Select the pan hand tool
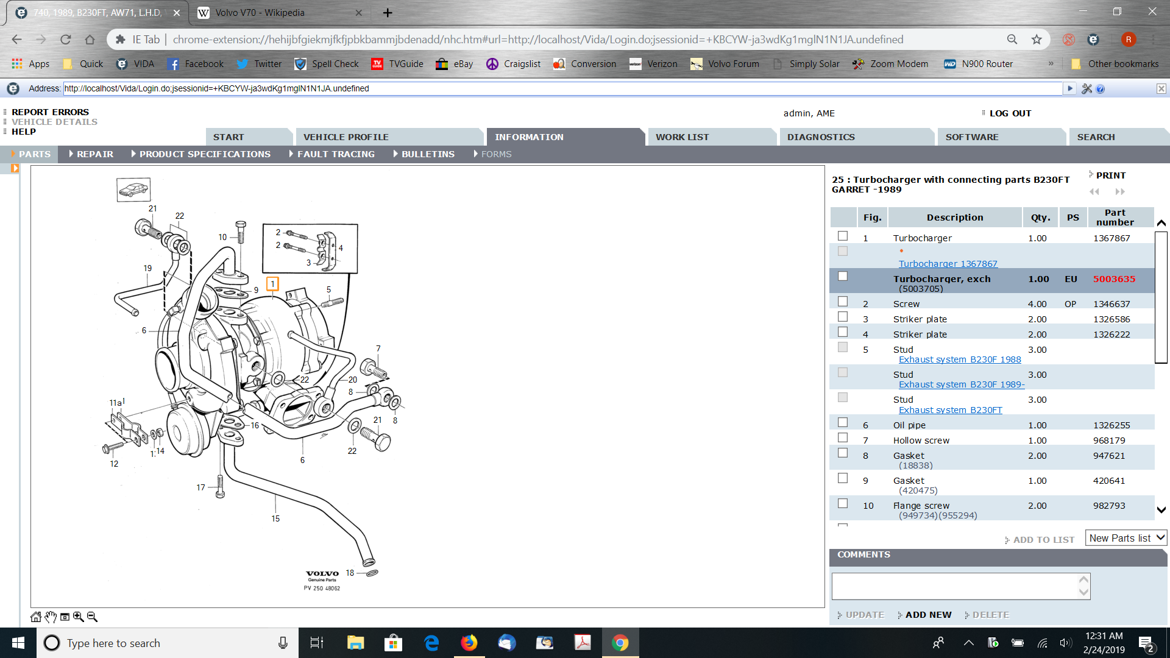The image size is (1170, 658). 51,617
